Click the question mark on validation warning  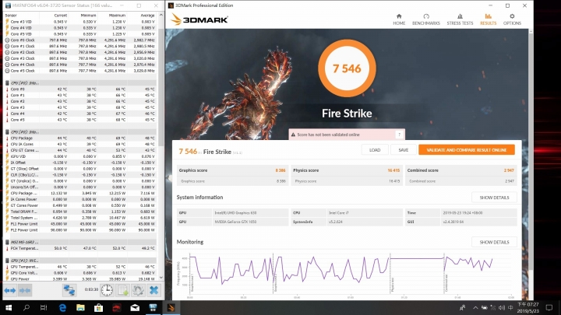point(399,135)
